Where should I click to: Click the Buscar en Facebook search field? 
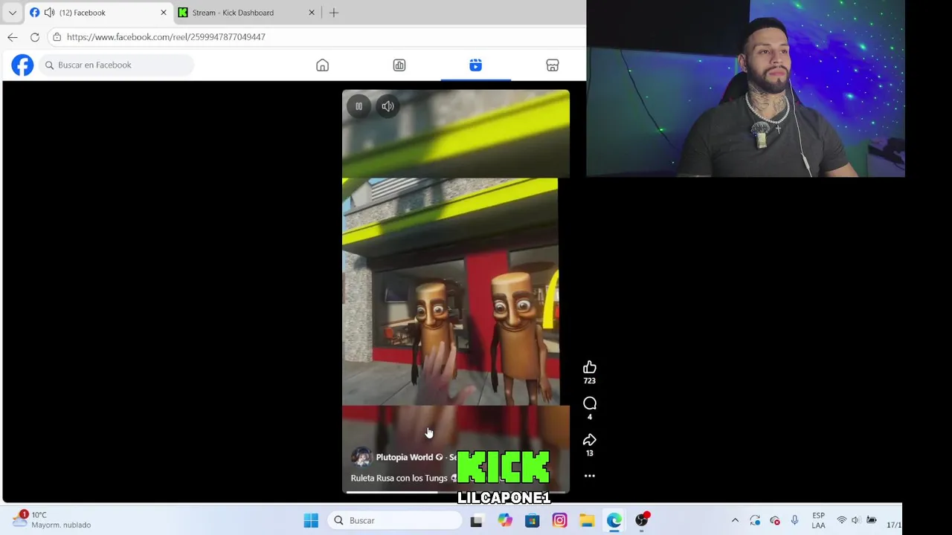116,65
